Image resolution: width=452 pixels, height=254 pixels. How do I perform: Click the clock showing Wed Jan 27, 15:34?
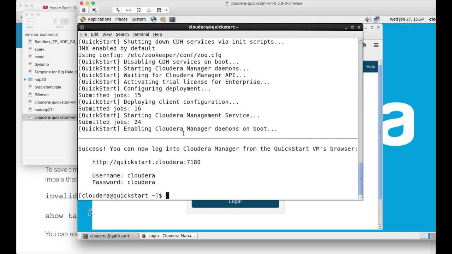(406, 19)
